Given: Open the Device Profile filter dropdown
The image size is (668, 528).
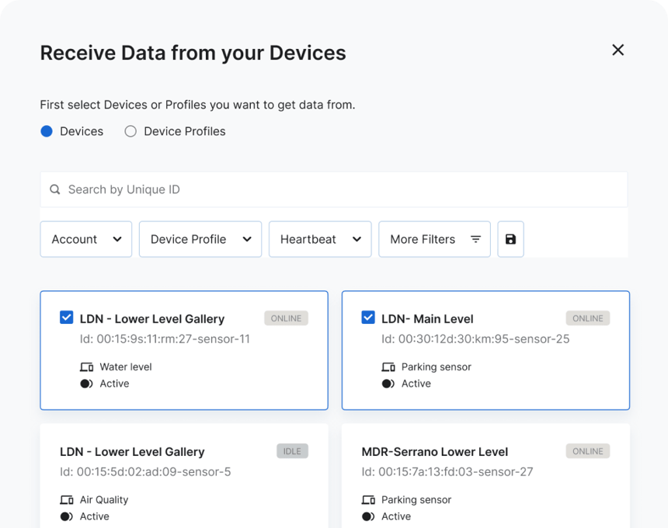Looking at the screenshot, I should coord(200,239).
